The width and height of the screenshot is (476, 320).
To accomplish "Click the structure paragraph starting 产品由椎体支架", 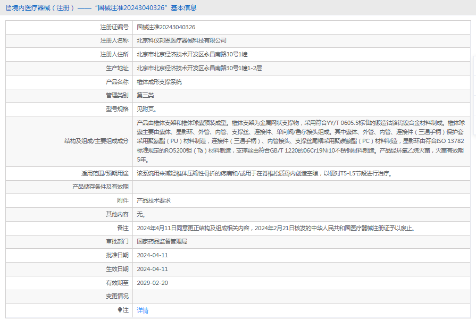I will (x=301, y=141).
